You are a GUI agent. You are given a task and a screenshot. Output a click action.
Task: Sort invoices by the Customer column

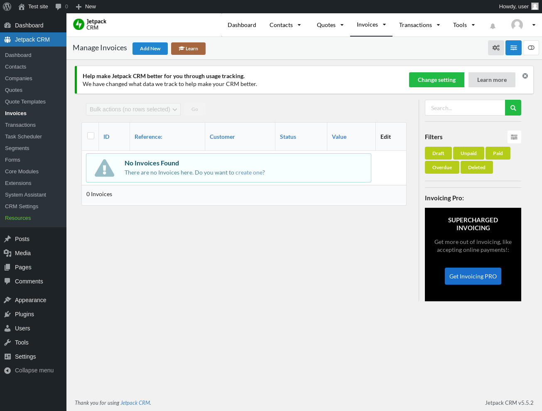click(x=222, y=137)
